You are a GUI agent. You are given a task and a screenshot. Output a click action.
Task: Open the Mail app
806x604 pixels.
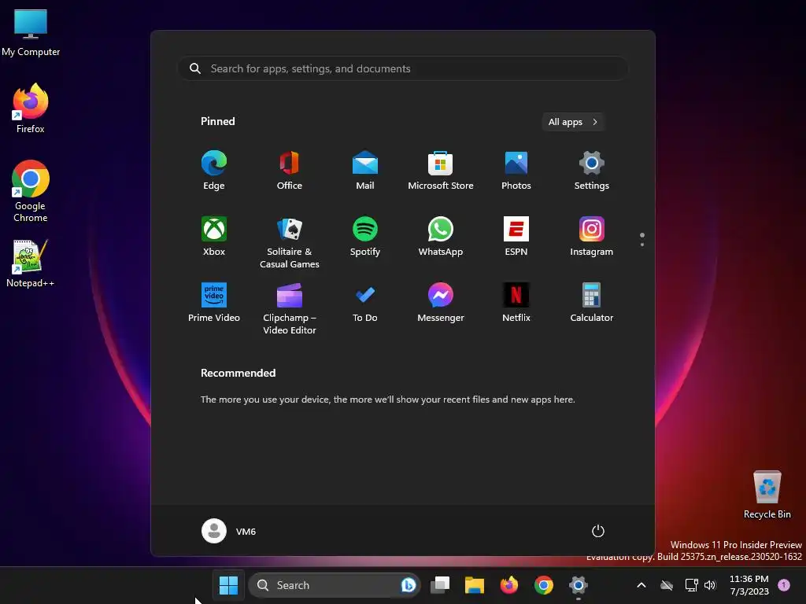(x=365, y=171)
